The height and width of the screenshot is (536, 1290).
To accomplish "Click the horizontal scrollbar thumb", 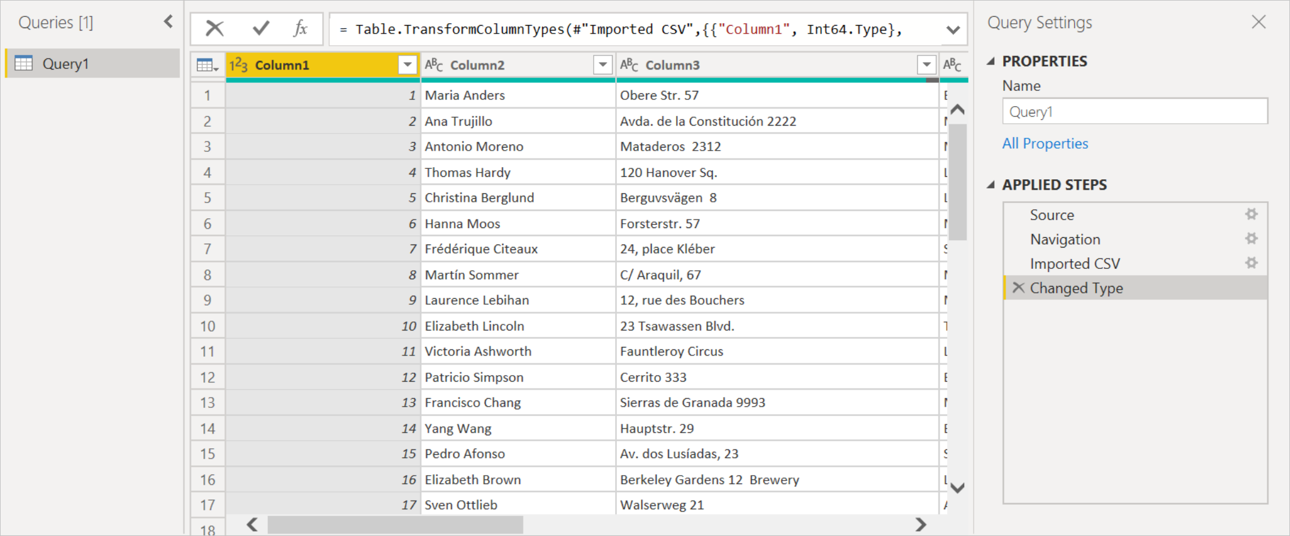I will tap(395, 524).
